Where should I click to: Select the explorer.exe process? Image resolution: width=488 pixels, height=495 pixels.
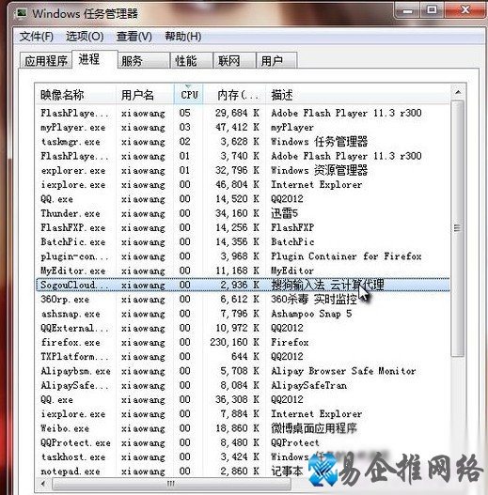243,170
